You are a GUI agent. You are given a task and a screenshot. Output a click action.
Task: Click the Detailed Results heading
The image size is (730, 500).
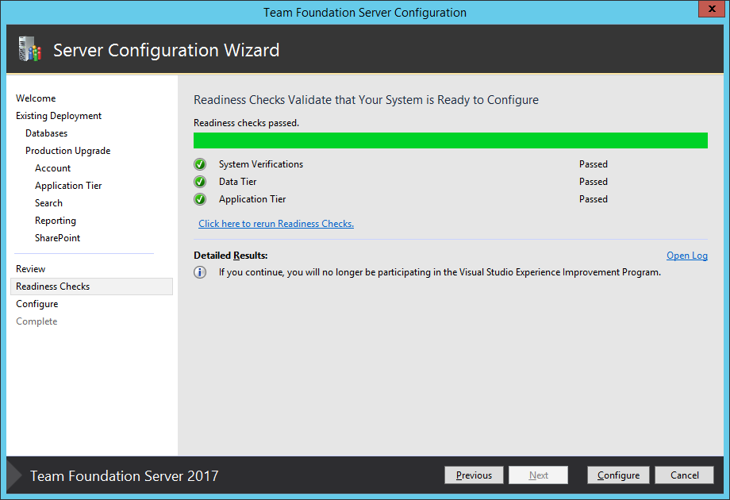pos(231,256)
